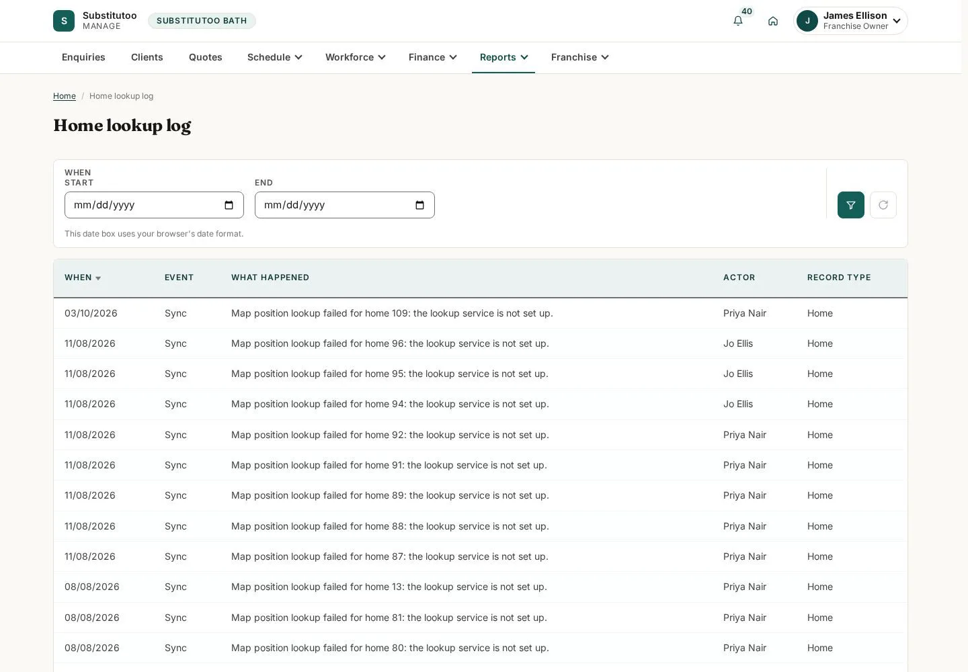Open the Finance dropdown
968x672 pixels.
433,57
